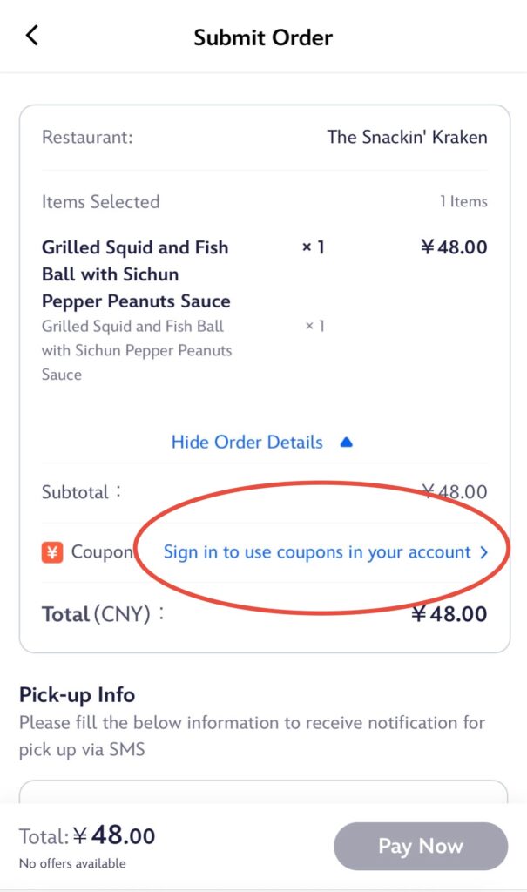Collapse order with the blue triangle icon
The height and width of the screenshot is (892, 527).
coord(346,442)
